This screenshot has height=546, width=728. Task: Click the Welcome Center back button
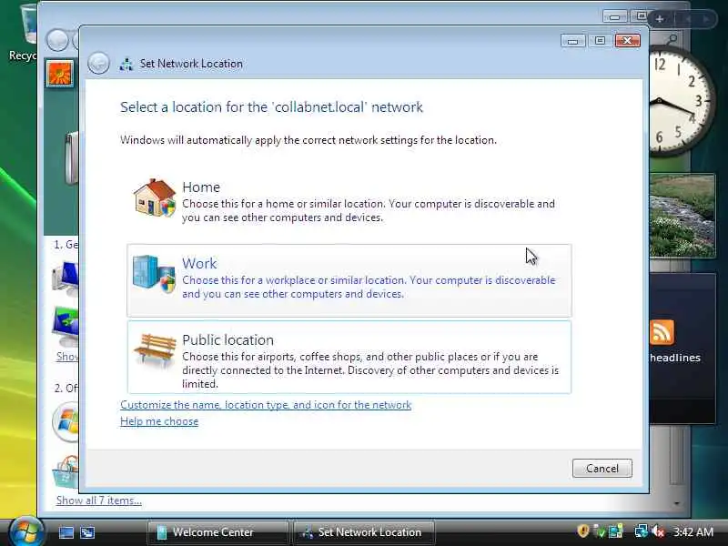(x=57, y=40)
